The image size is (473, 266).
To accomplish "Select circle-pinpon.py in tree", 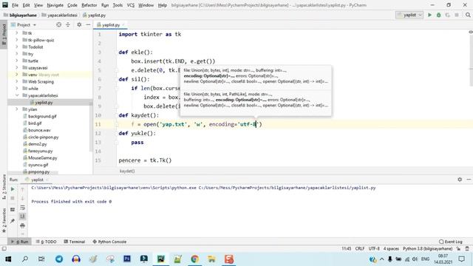I will tap(43, 137).
